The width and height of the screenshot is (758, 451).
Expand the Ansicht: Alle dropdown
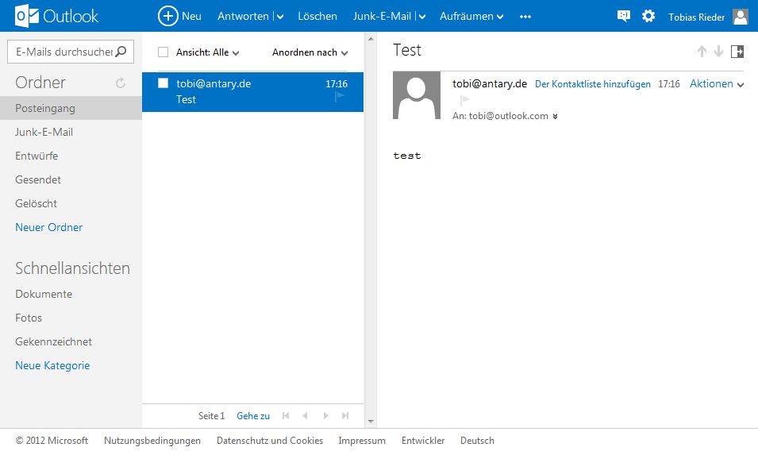(x=207, y=52)
